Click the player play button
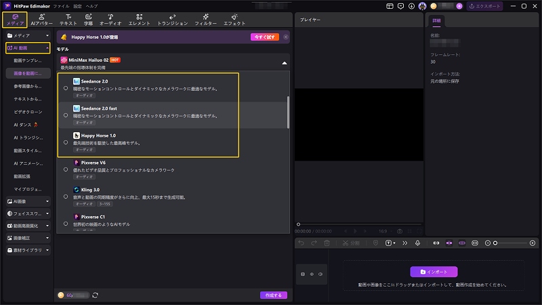This screenshot has height=305, width=542. point(355,231)
